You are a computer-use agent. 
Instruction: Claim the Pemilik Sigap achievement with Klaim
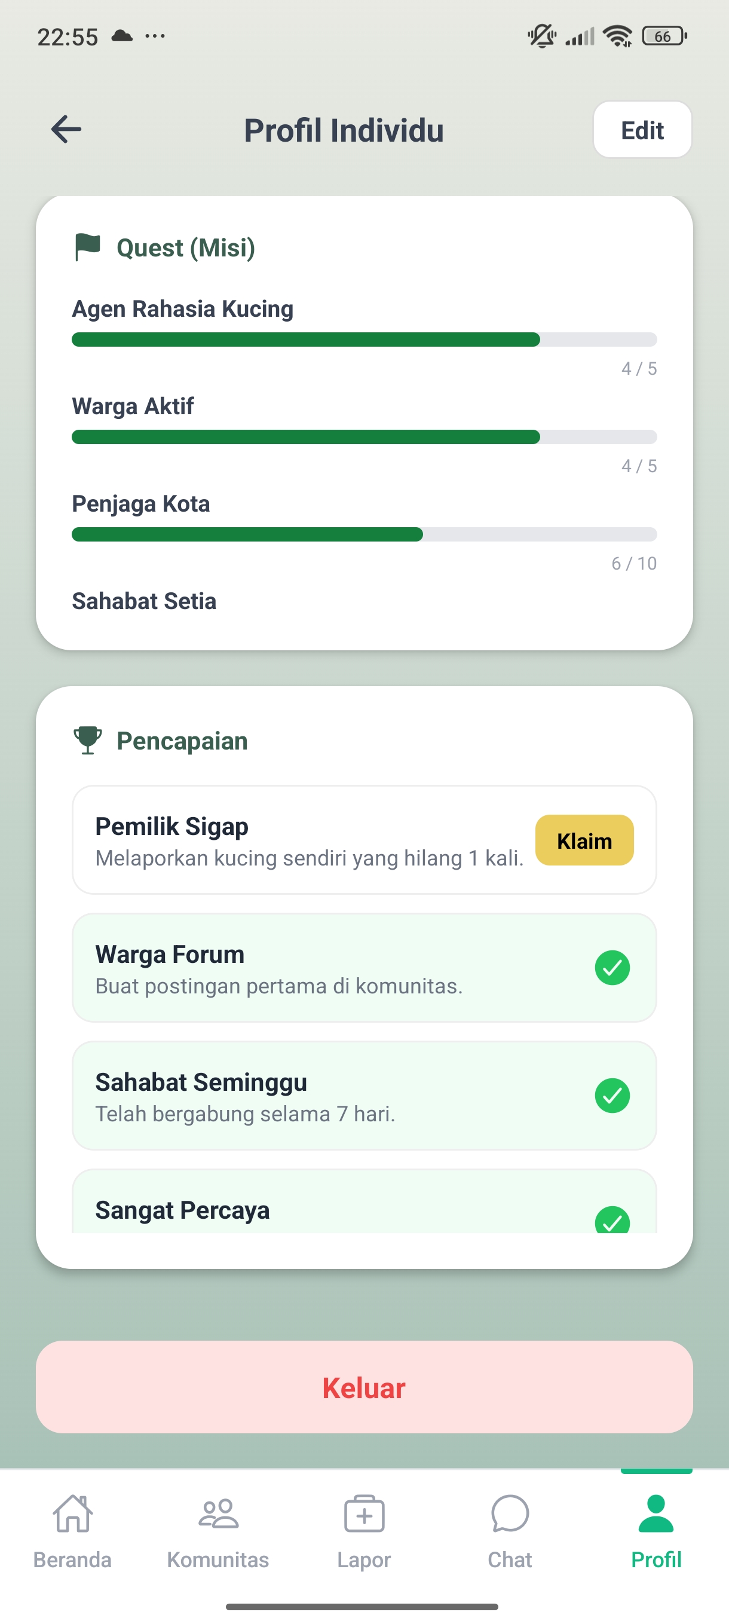(584, 840)
